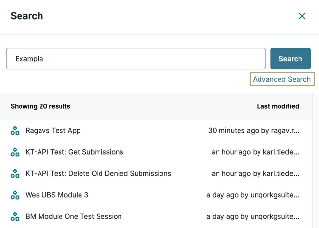Open BM Module One Test Session result
The width and height of the screenshot is (319, 228).
pyautogui.click(x=74, y=216)
